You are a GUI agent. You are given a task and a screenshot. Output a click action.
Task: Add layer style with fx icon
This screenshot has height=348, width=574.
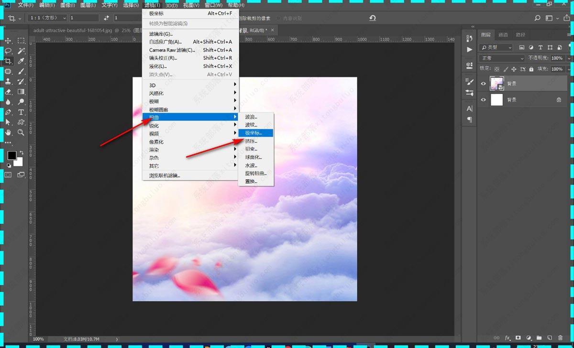(508, 338)
